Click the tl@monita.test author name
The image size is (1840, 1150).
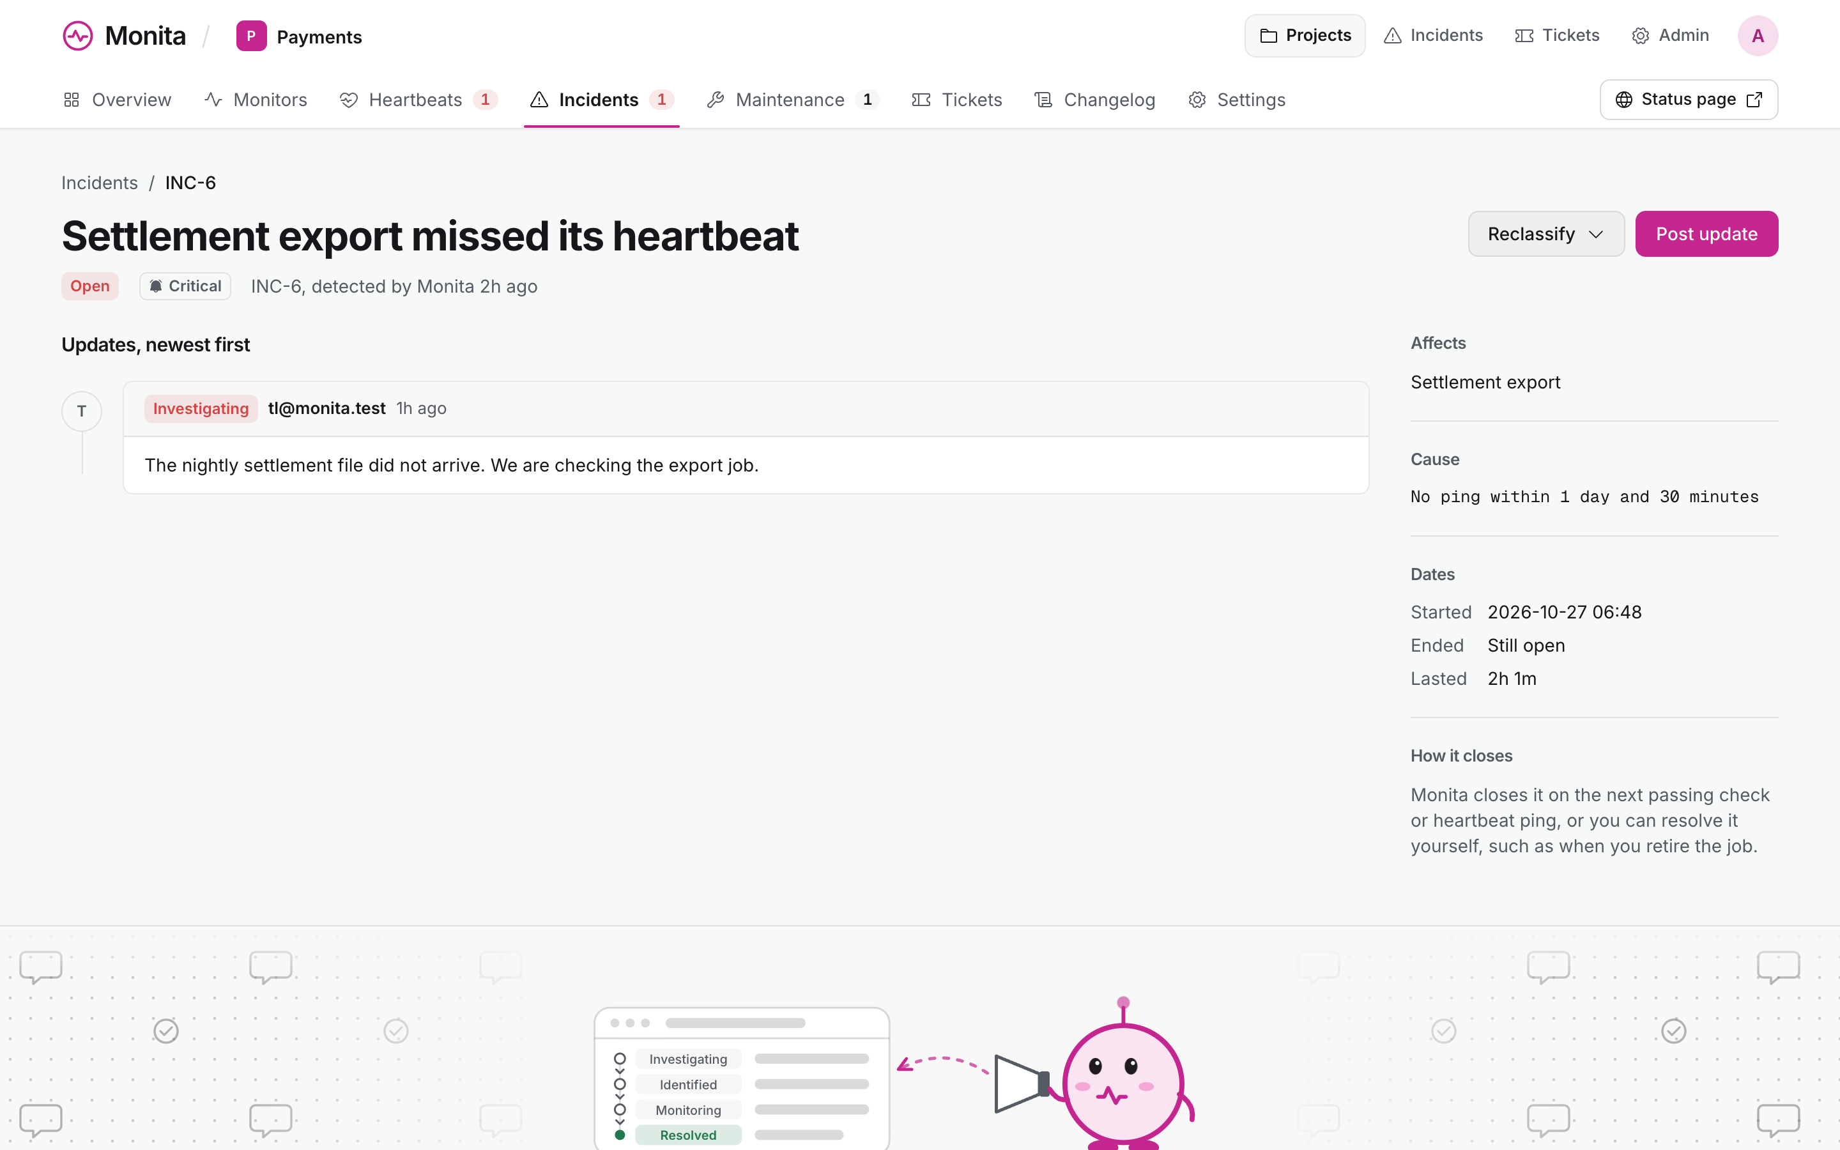point(327,408)
